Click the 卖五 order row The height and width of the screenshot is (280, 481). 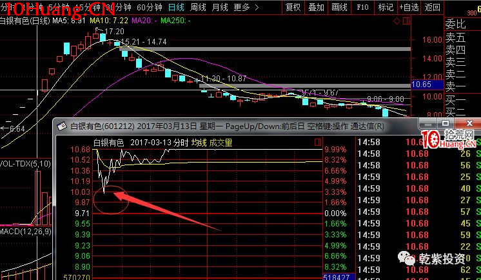[x=455, y=37]
